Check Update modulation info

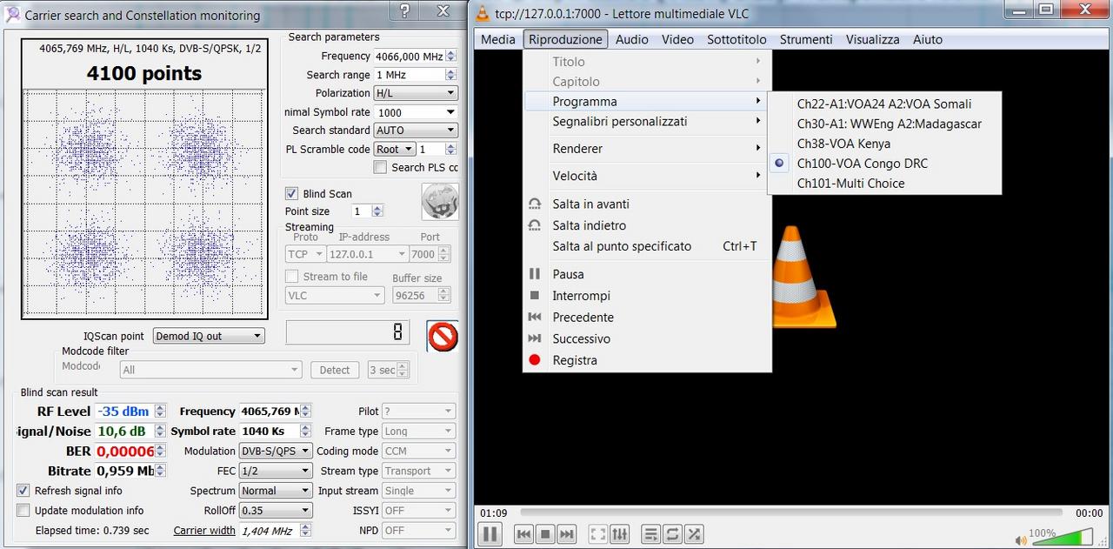(x=23, y=511)
